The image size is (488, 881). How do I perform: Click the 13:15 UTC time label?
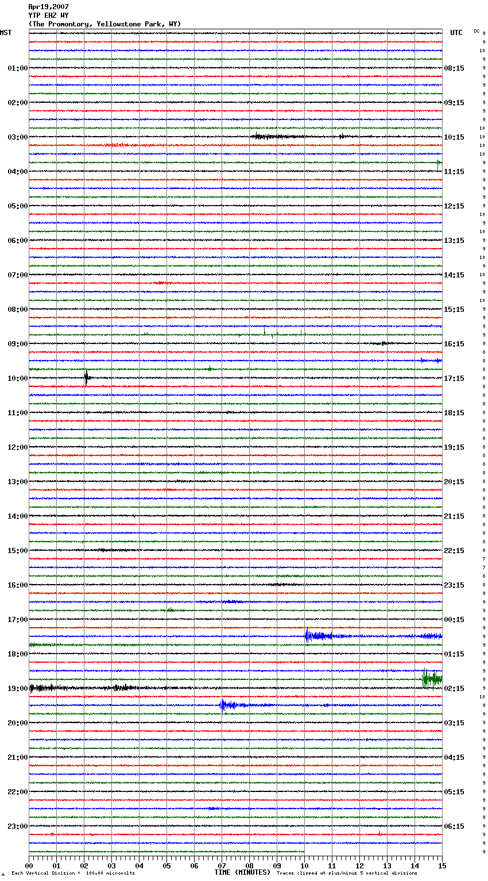coord(454,241)
